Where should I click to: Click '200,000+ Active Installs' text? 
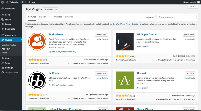pyautogui.click(x=39, y=63)
